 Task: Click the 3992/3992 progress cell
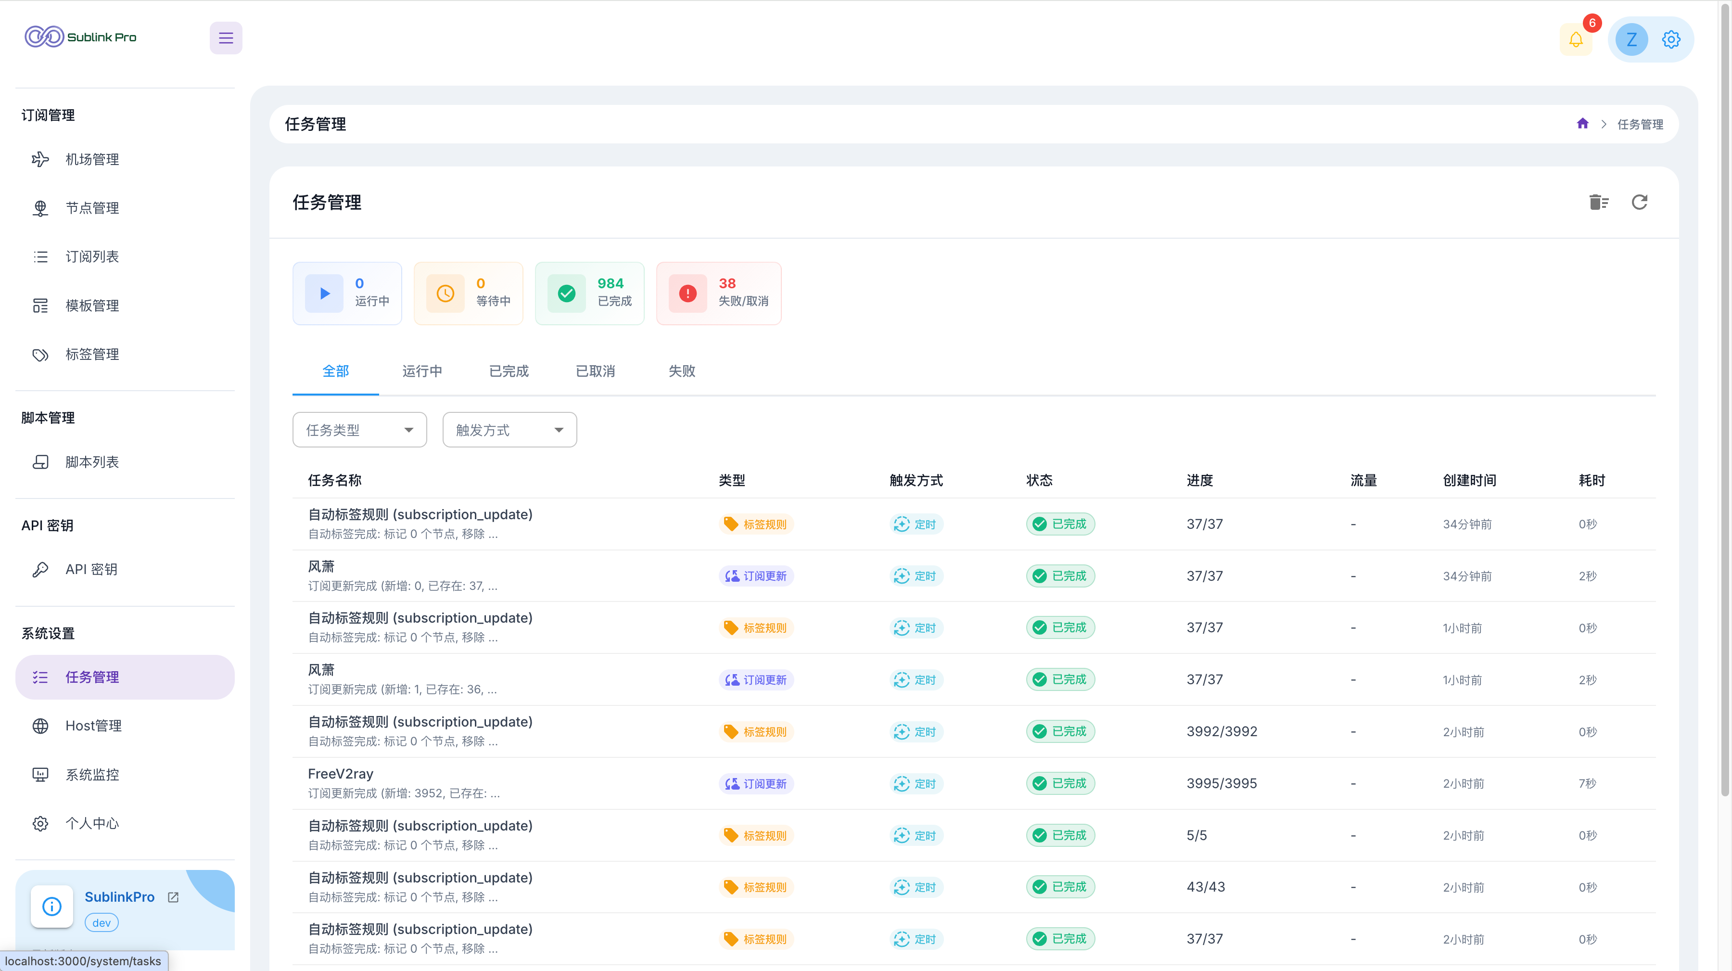(x=1222, y=731)
